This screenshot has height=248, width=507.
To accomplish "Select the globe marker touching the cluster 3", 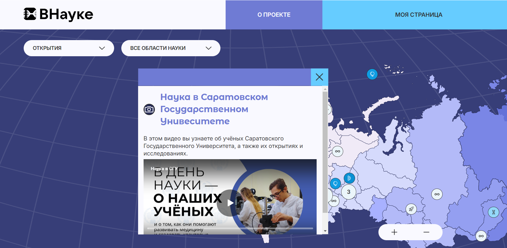I will pyautogui.click(x=335, y=183).
